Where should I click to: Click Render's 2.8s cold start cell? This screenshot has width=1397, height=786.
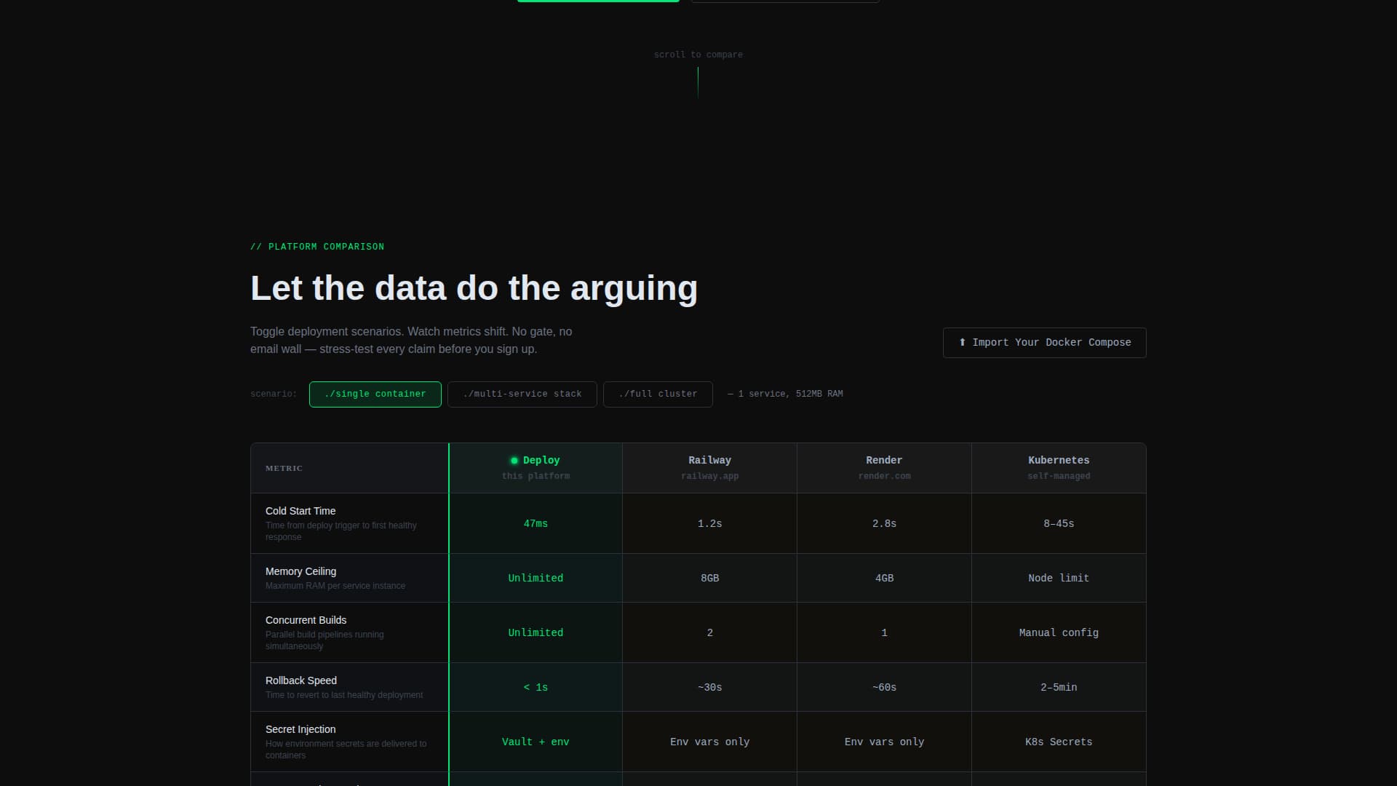point(884,524)
